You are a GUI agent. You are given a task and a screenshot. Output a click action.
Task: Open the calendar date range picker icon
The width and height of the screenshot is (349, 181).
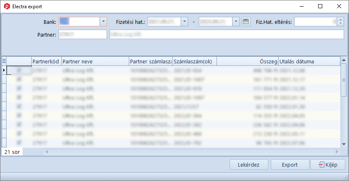point(246,21)
